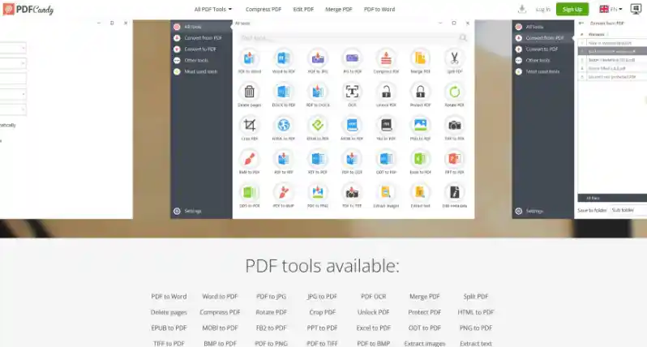Go back with arrow in Convert from PDF window

tap(581, 23)
